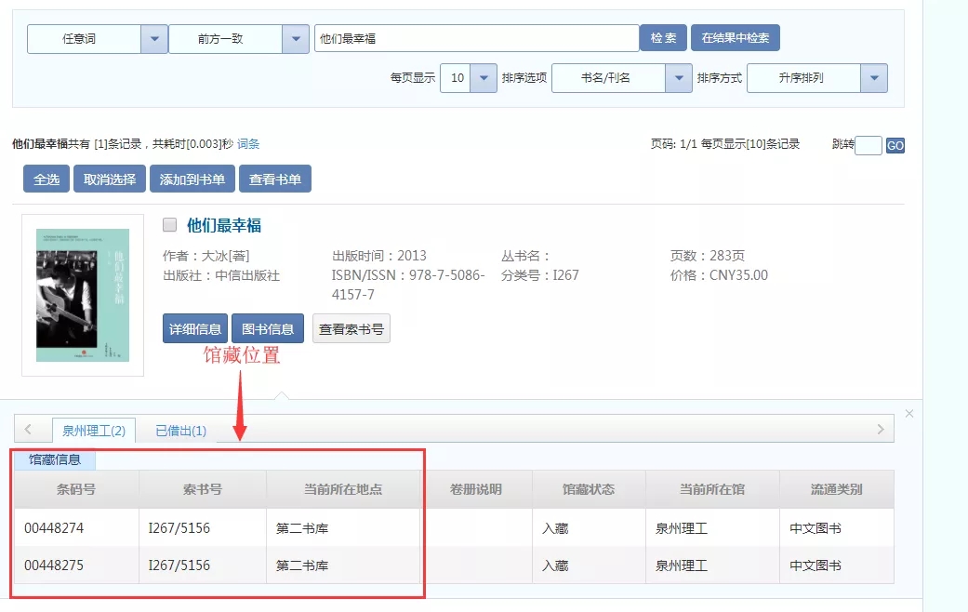Click the book cover thumbnail
968x612 pixels.
[x=83, y=295]
